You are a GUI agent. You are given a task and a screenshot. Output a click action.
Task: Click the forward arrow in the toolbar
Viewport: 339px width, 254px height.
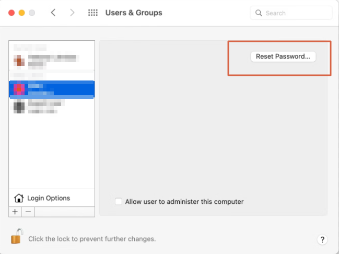(x=72, y=13)
